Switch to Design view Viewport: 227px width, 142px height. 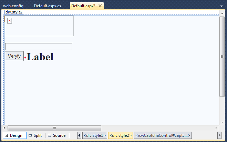[x=14, y=135]
